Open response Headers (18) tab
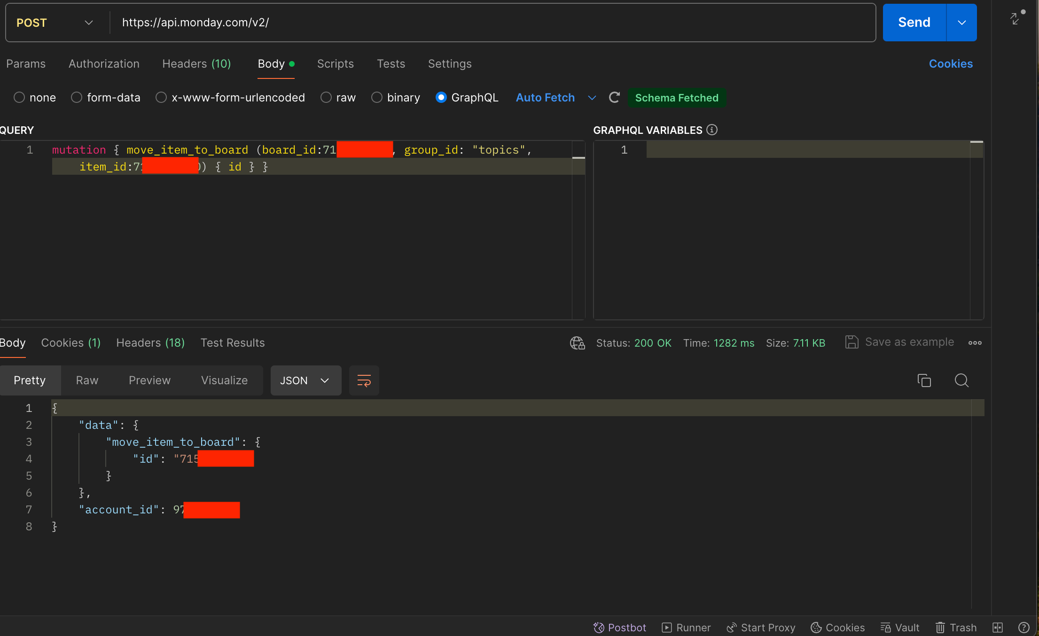This screenshot has width=1039, height=636. click(150, 343)
